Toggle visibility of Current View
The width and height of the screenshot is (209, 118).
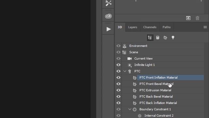[x=118, y=58]
